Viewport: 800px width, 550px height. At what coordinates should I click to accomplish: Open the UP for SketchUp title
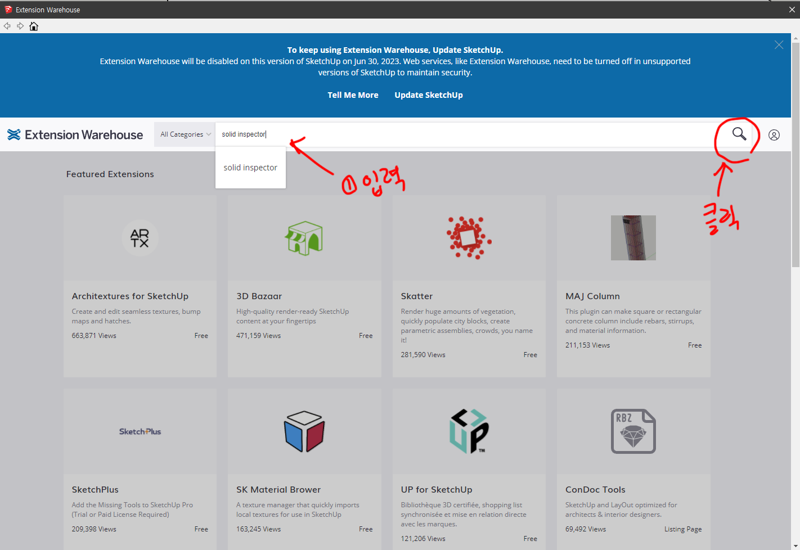(x=437, y=490)
